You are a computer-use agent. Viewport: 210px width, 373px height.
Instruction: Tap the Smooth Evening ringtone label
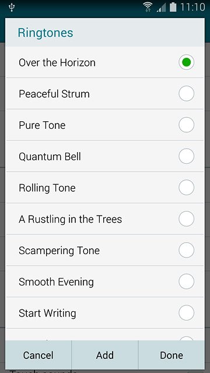pyautogui.click(x=56, y=282)
